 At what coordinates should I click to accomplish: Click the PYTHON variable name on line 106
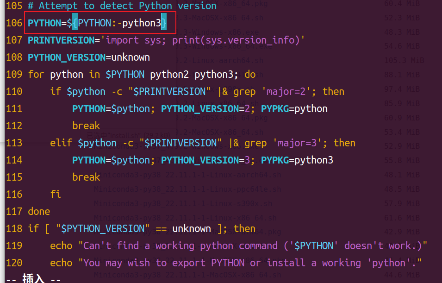pyautogui.click(x=44, y=23)
